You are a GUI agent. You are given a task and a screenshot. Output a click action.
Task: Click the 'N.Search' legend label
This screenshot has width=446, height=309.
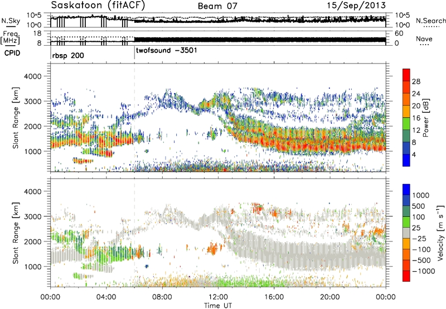point(430,21)
